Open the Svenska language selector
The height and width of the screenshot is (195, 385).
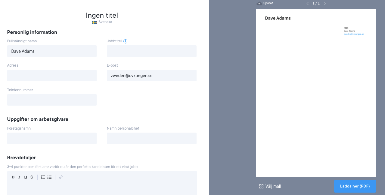coord(102,22)
